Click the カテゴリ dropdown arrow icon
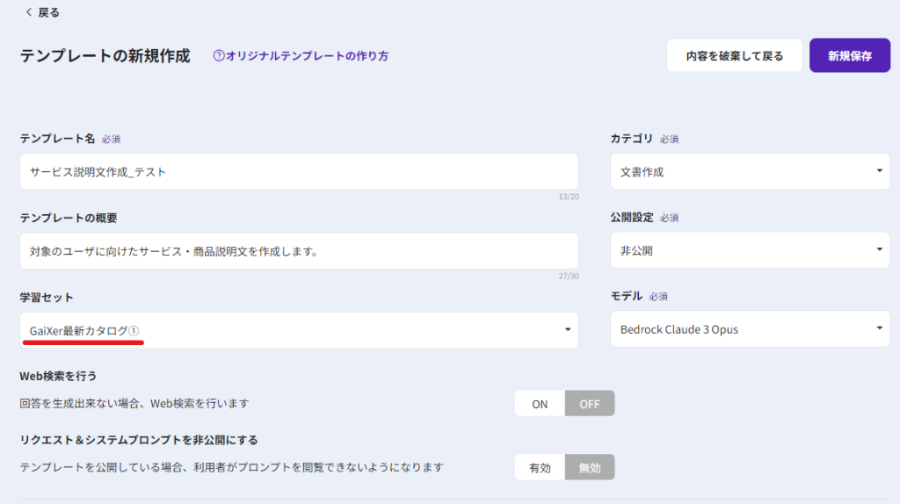The height and width of the screenshot is (504, 900). (x=879, y=171)
